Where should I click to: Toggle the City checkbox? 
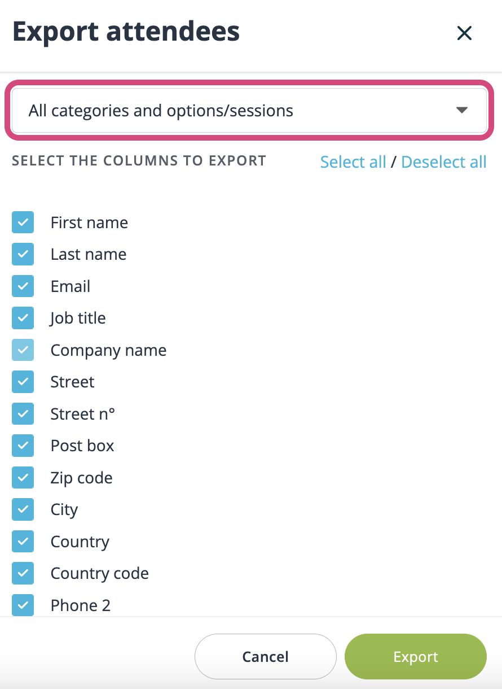tap(23, 509)
